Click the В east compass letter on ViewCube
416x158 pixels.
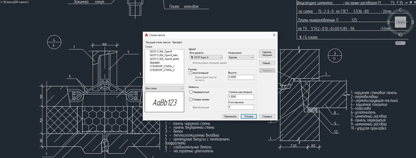point(412,22)
